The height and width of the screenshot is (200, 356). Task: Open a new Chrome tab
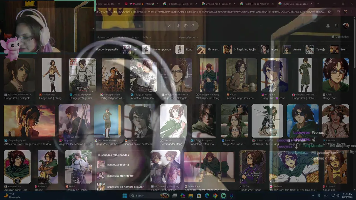[318, 4]
